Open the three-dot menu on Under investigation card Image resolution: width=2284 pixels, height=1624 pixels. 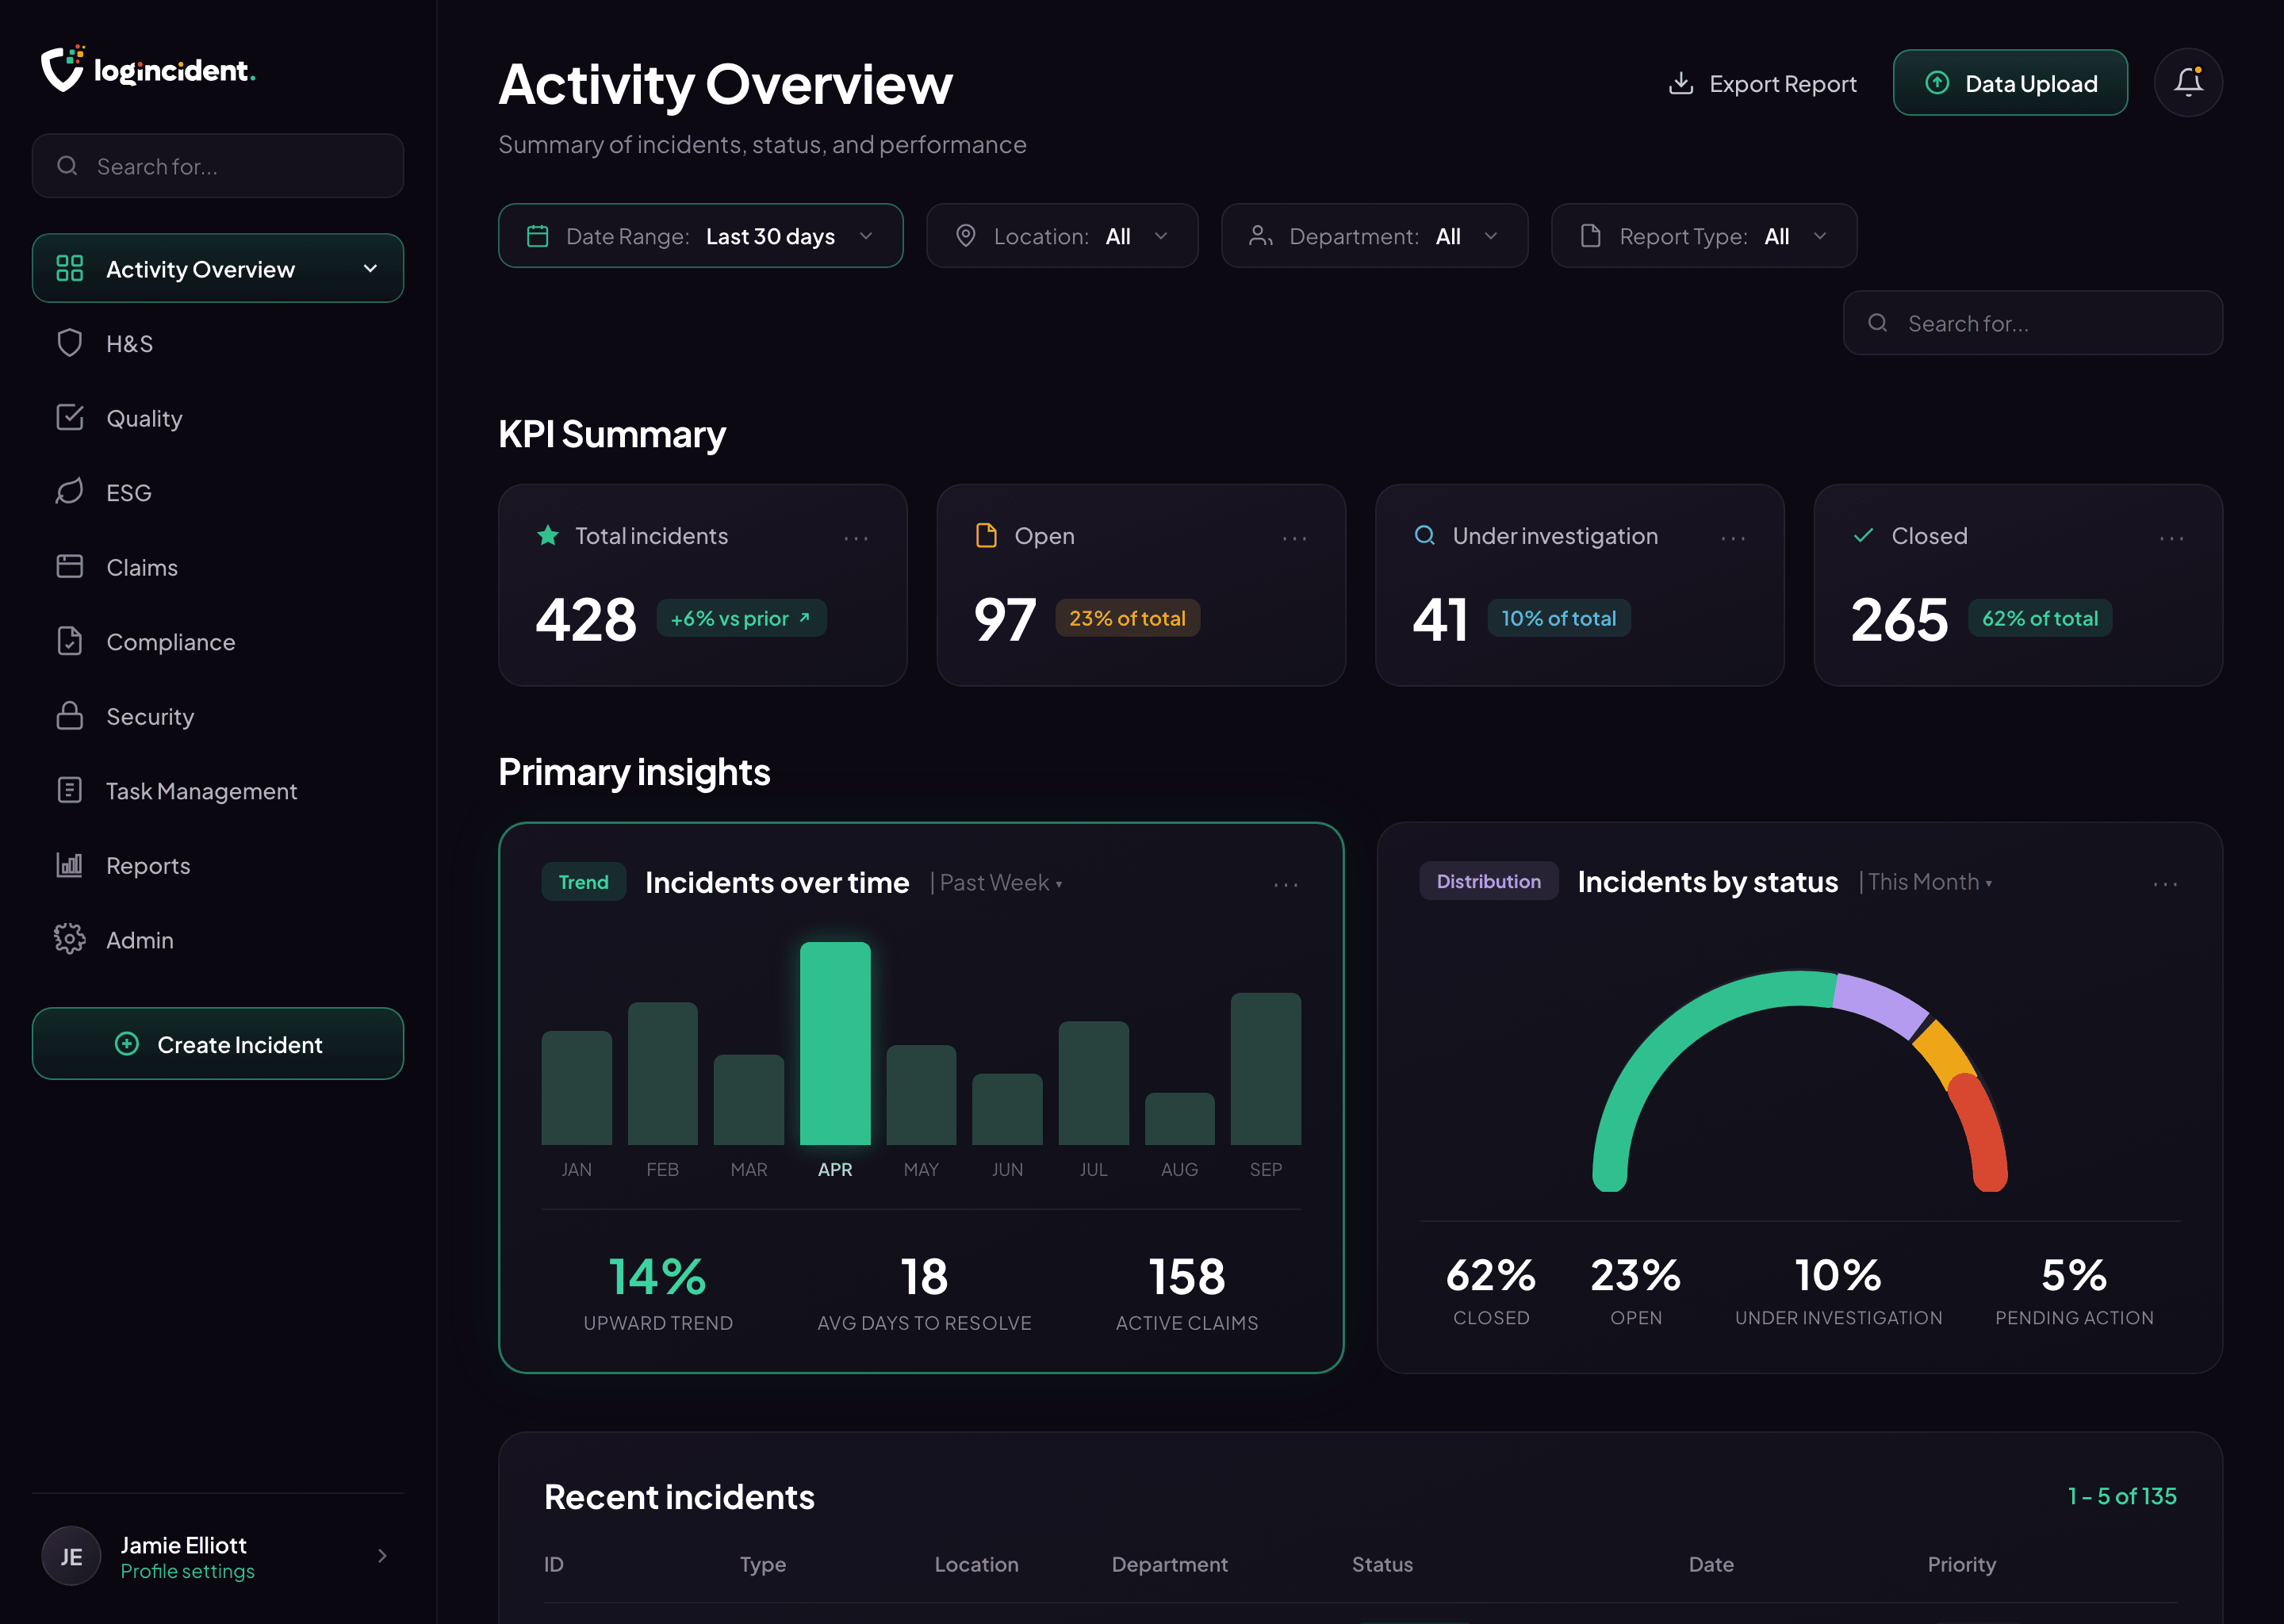[x=1733, y=538]
